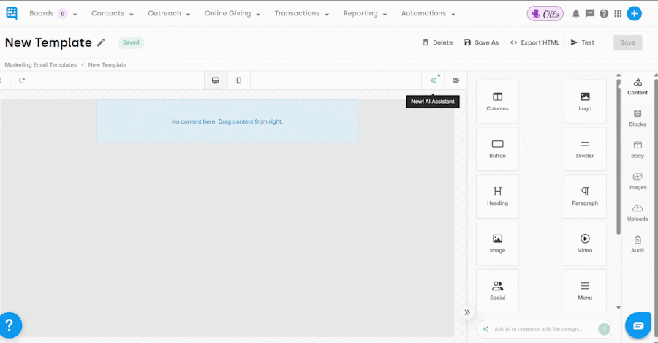
Task: Select the Logo content tile
Action: (585, 102)
